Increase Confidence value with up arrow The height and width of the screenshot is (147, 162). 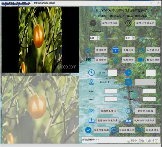(x=99, y=37)
